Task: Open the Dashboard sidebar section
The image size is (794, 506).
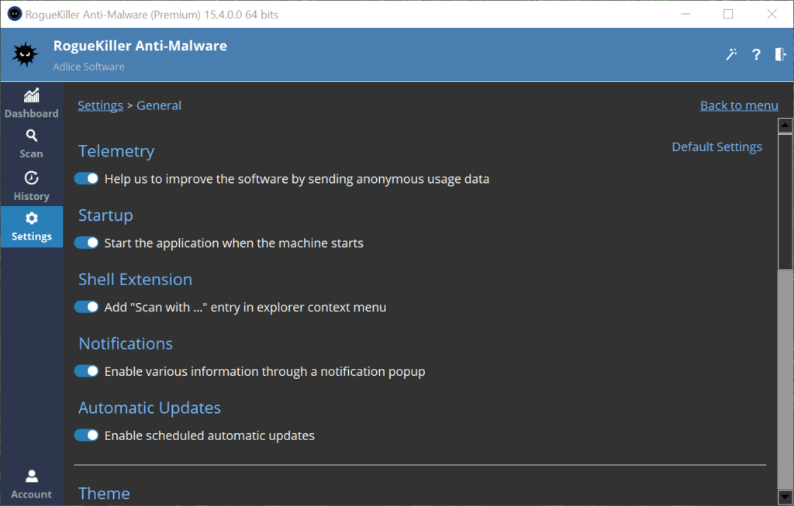Action: click(31, 103)
